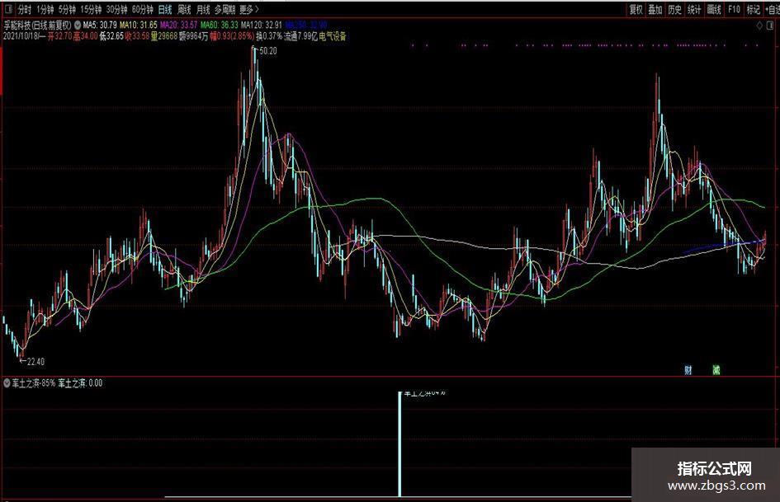Open the 统计 statistics button
This screenshot has height=502, width=780.
pos(694,9)
